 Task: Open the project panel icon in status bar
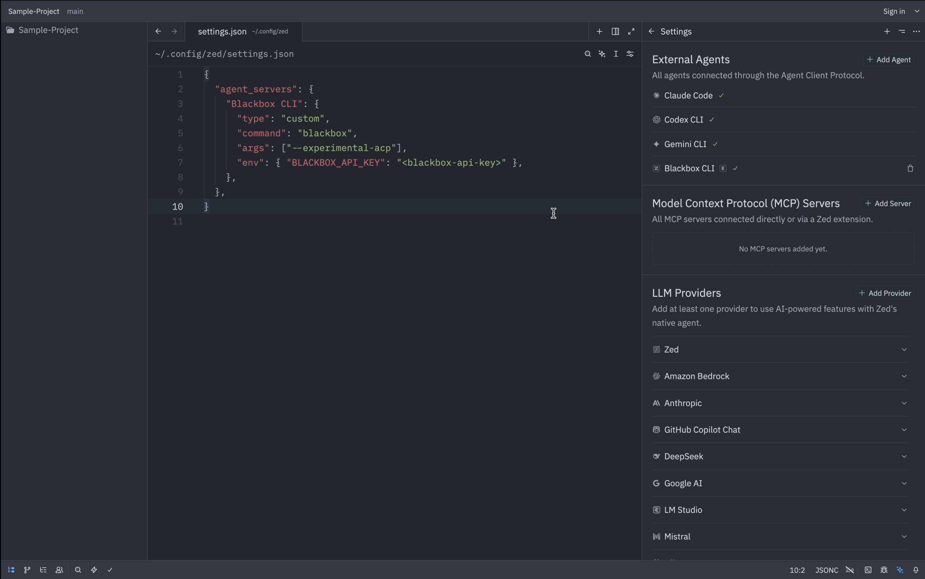coord(11,570)
